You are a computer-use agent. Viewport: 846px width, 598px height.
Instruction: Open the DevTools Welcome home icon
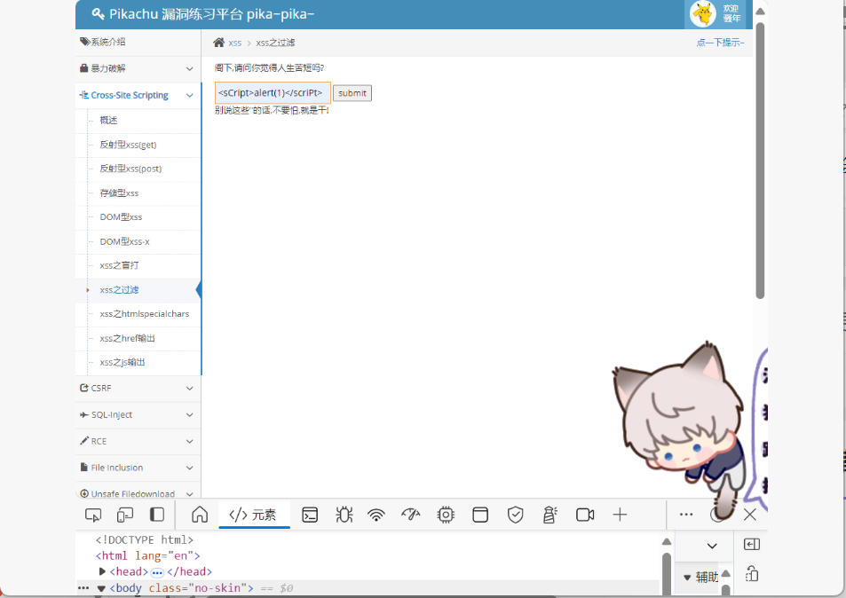(x=200, y=515)
